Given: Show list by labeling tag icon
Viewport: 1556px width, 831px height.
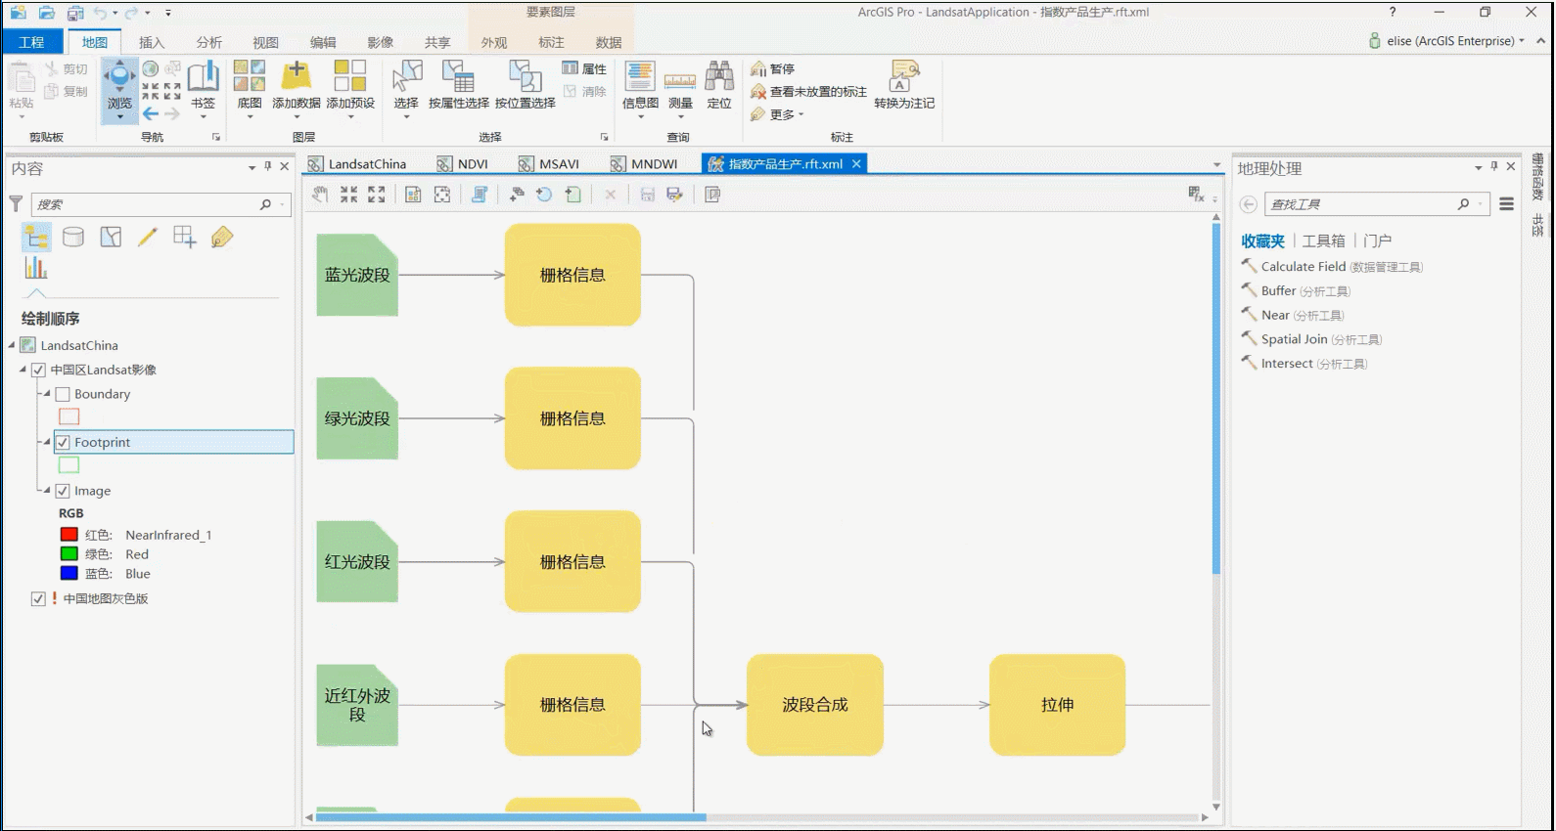Looking at the screenshot, I should point(222,237).
